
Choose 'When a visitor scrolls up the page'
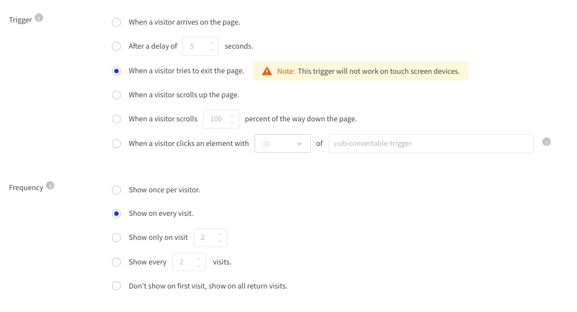(116, 95)
